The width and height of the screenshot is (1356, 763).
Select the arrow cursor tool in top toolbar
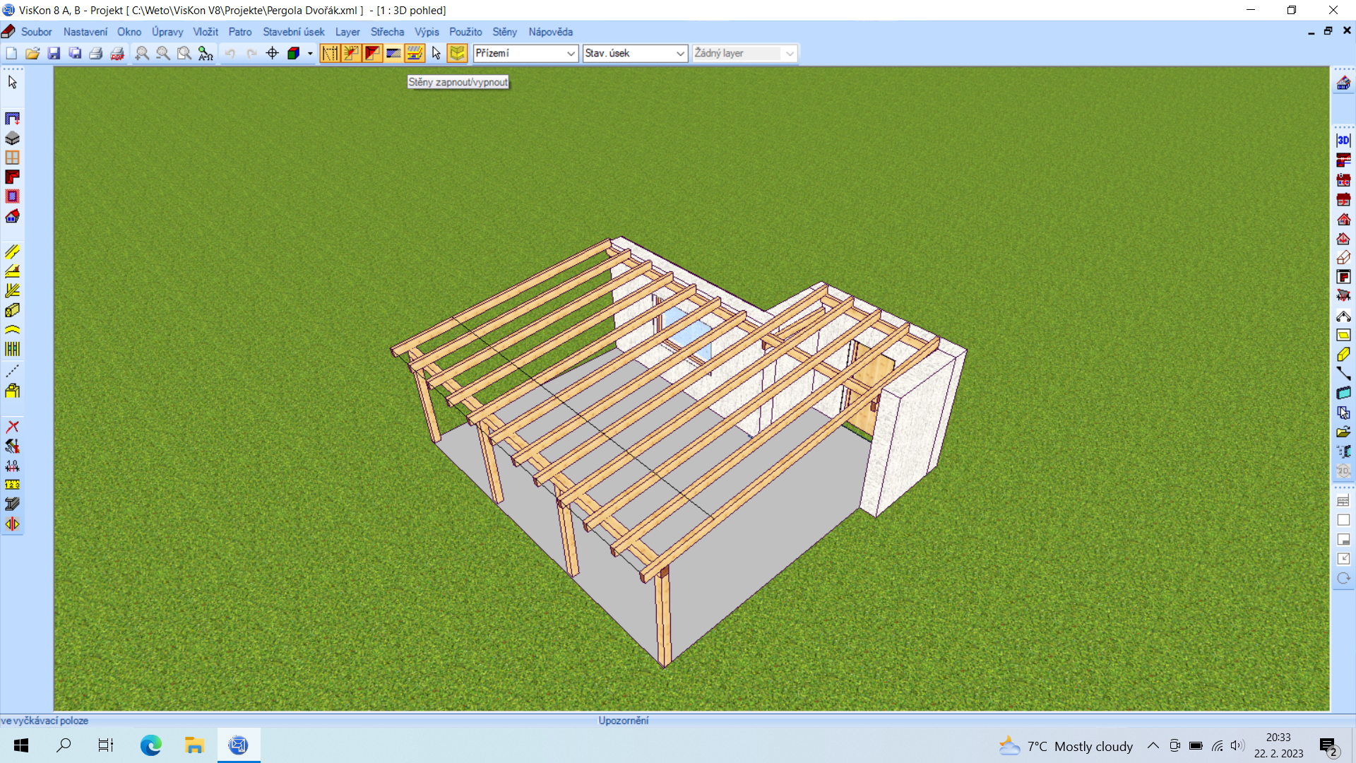[x=436, y=53]
